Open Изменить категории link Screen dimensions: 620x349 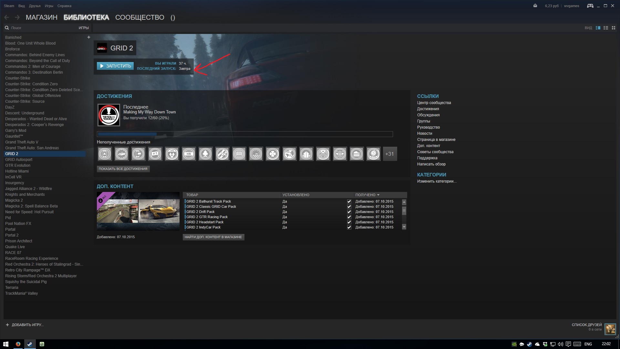437,181
